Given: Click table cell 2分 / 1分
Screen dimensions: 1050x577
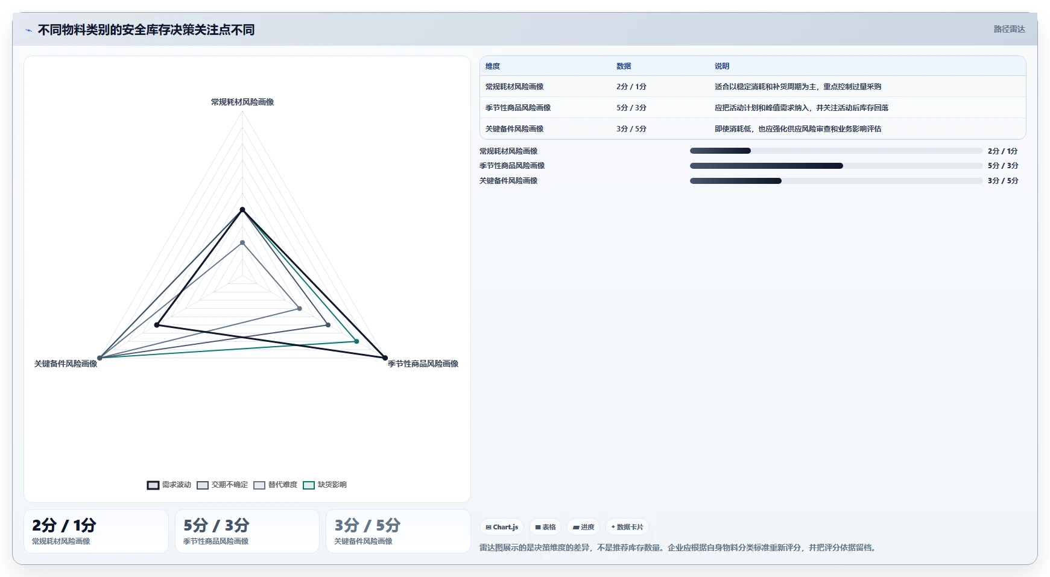Looking at the screenshot, I should pos(631,87).
